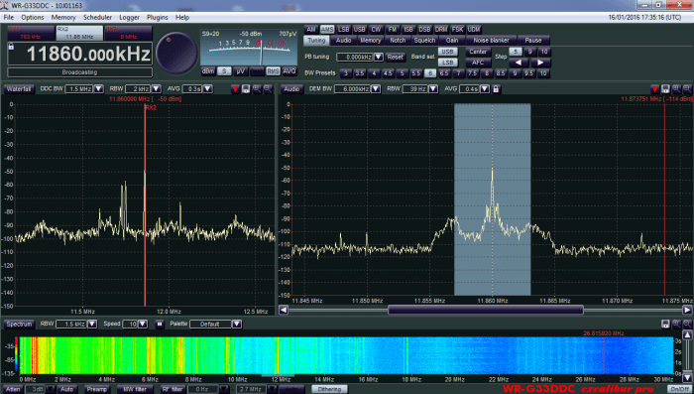This screenshot has width=694, height=394.
Task: Switch to the Notch tab
Action: [x=398, y=41]
